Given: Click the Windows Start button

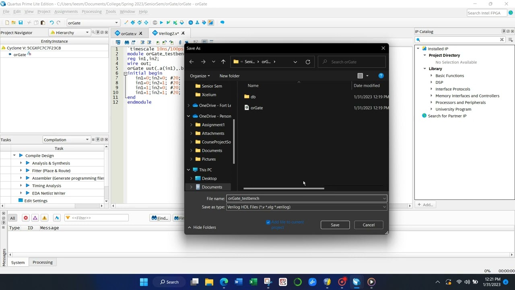Looking at the screenshot, I should pyautogui.click(x=144, y=282).
